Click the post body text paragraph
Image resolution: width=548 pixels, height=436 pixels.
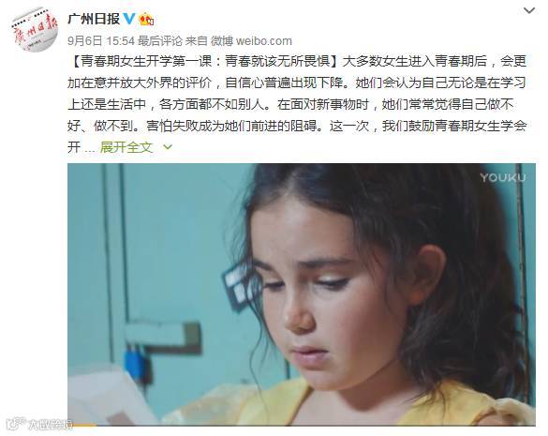pyautogui.click(x=297, y=104)
